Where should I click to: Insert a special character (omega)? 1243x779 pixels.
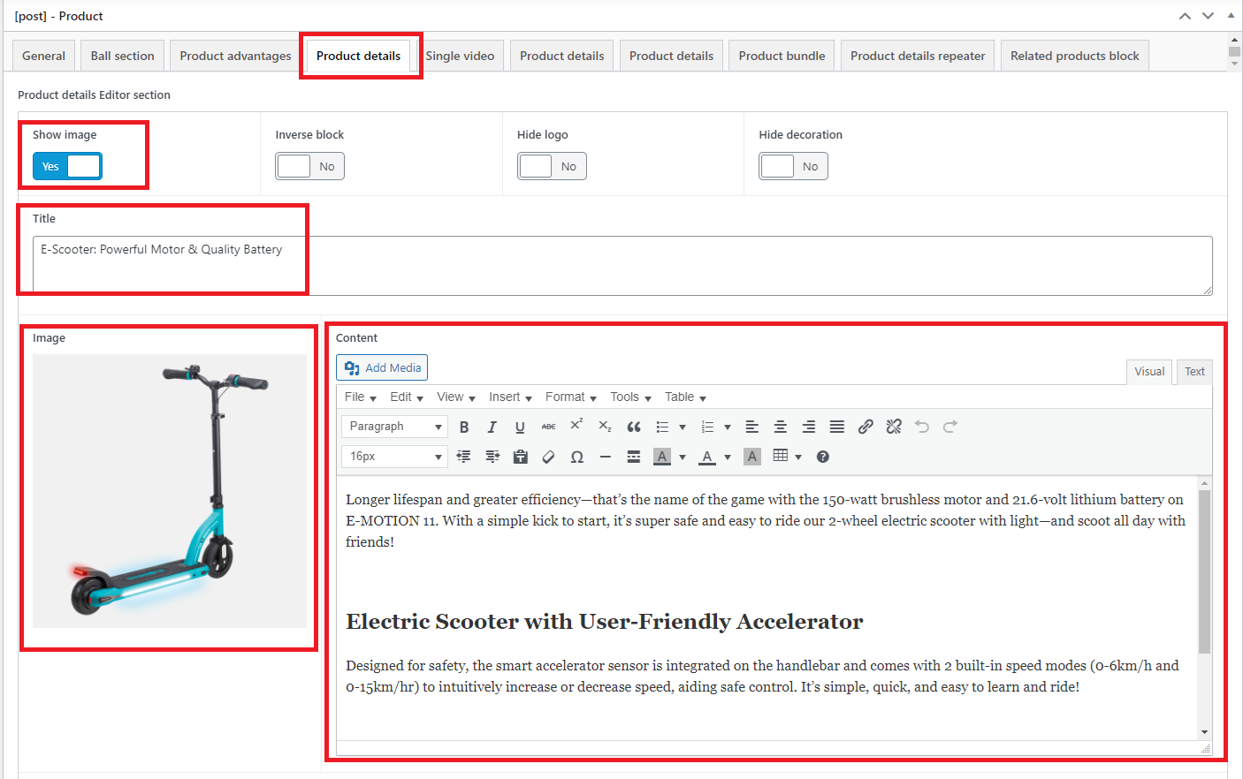click(577, 457)
